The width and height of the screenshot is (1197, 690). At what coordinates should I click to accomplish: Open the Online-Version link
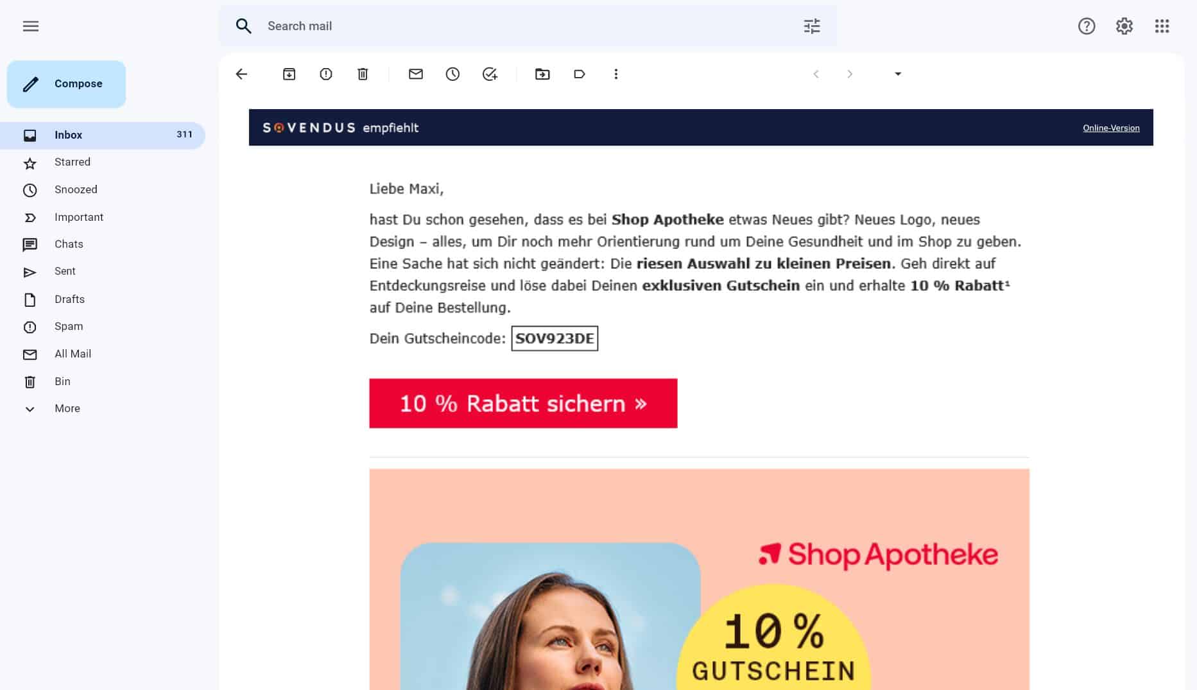point(1111,128)
